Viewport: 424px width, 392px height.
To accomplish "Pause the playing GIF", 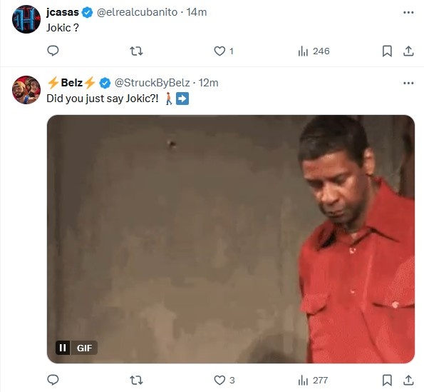I will coord(63,348).
